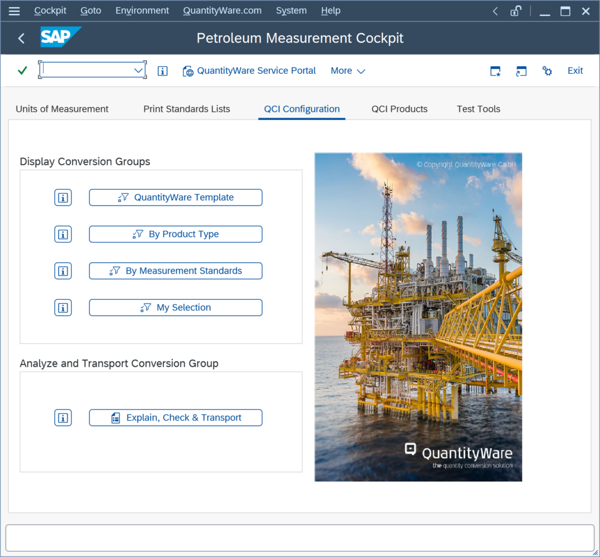600x557 pixels.
Task: Click the title bar left chevron icon
Action: click(x=495, y=11)
